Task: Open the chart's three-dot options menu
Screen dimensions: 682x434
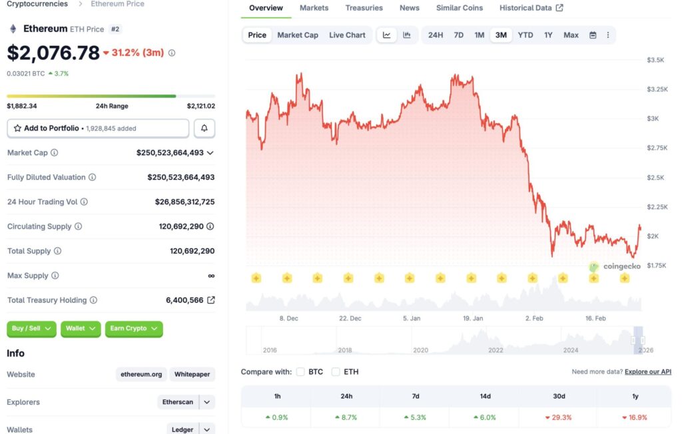Action: (607, 35)
